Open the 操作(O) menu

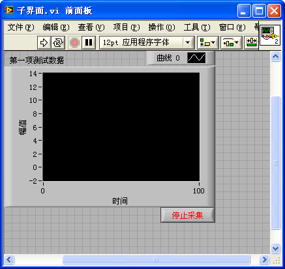(x=162, y=27)
